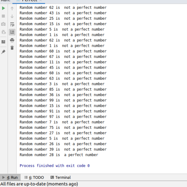Image resolution: width=187 pixels, height=187 pixels.
Task: Clear all console output with trash icon
Action: [12, 48]
